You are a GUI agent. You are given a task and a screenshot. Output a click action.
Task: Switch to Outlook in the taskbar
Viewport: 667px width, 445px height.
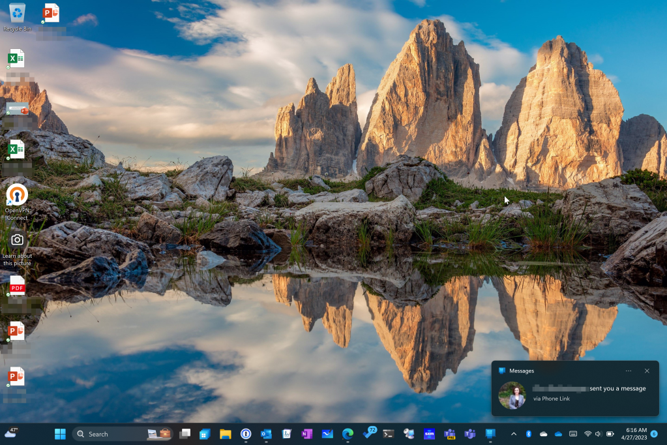(x=266, y=434)
